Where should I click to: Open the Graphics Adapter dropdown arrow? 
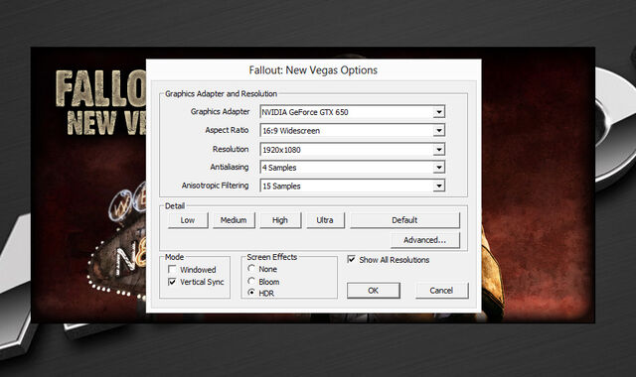439,112
